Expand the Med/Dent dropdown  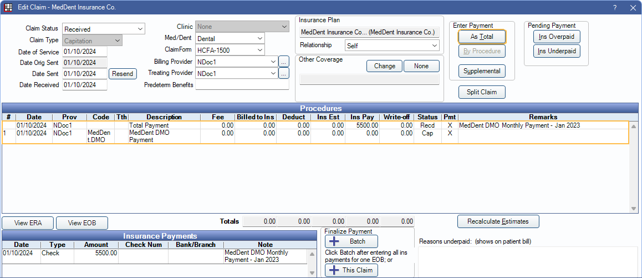pos(230,39)
